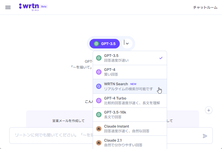Click 比較的回答速度が速く、長文を理解 text
The image size is (222, 149).
pyautogui.click(x=132, y=103)
